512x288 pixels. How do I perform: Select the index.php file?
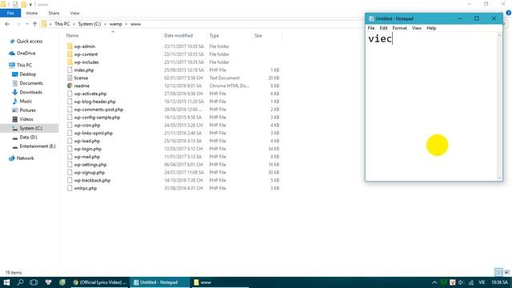tap(83, 70)
